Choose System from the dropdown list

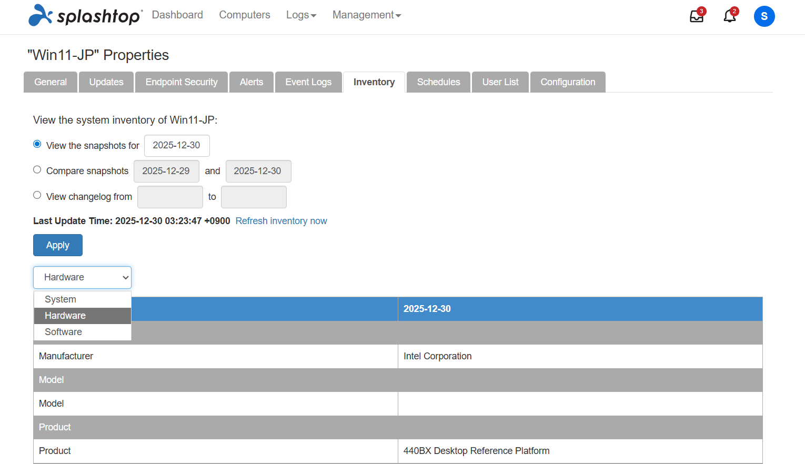(x=83, y=299)
